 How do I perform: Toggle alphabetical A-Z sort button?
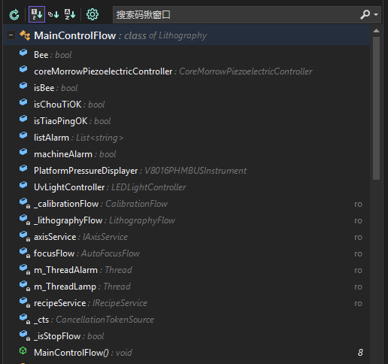pyautogui.click(x=70, y=14)
